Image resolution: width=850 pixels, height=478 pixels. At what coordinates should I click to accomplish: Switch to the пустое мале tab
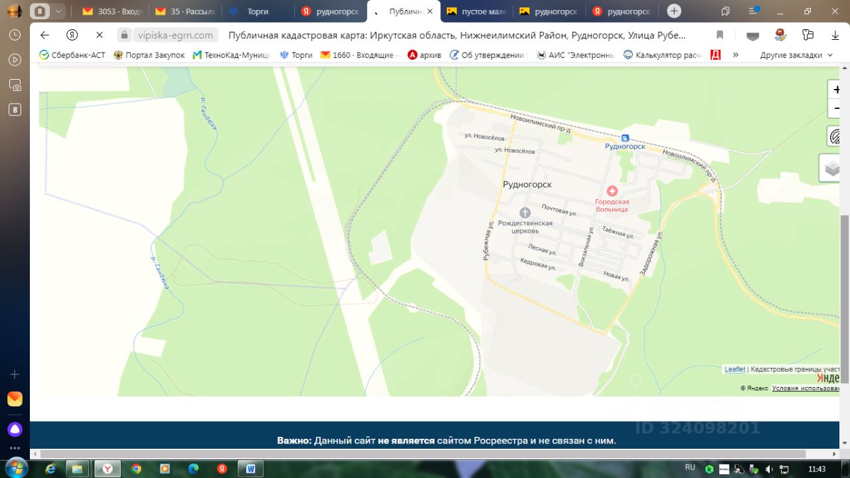(476, 12)
